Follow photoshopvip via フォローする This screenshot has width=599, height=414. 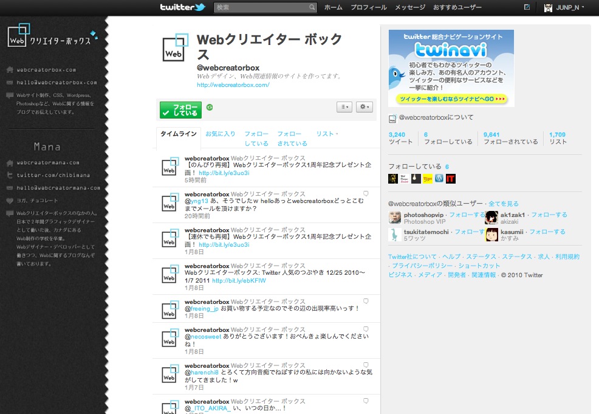coord(467,215)
